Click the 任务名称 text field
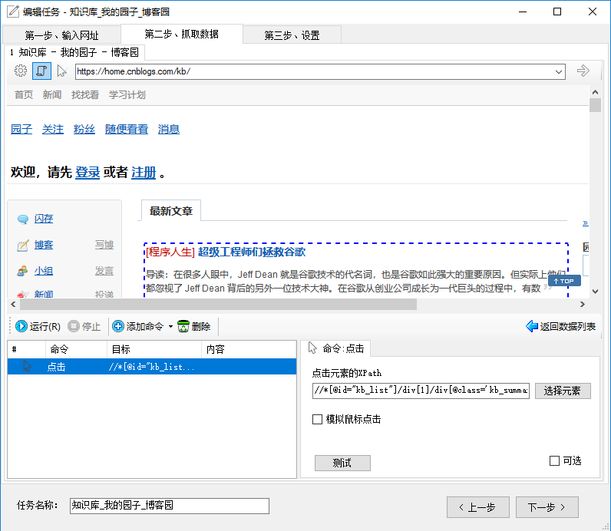This screenshot has height=531, width=611. point(169,506)
